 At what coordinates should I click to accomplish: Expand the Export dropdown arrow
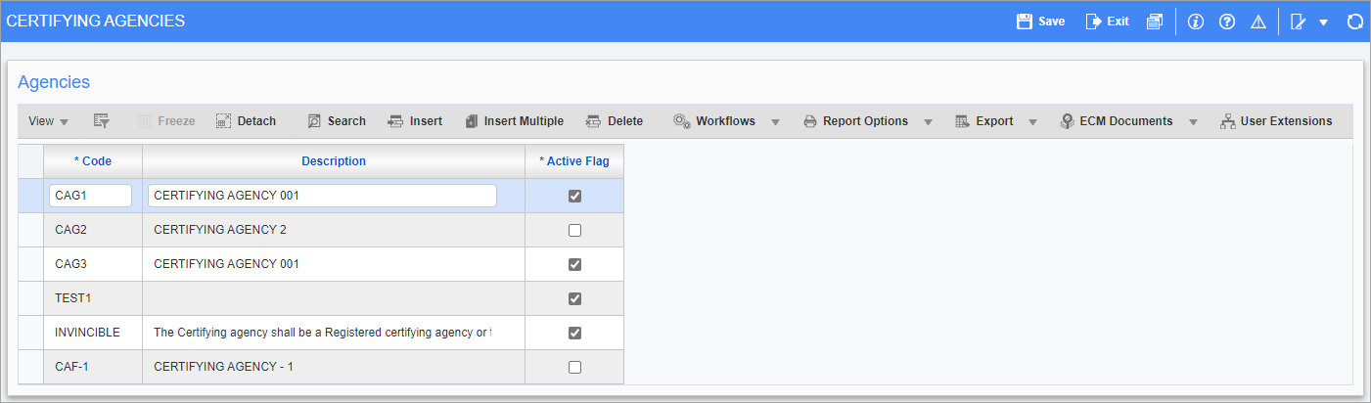click(1032, 122)
